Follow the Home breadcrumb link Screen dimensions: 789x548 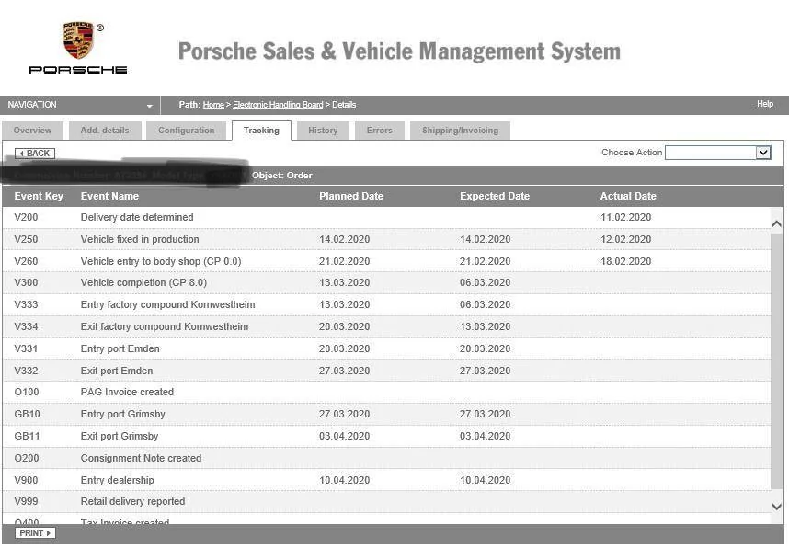tap(213, 105)
